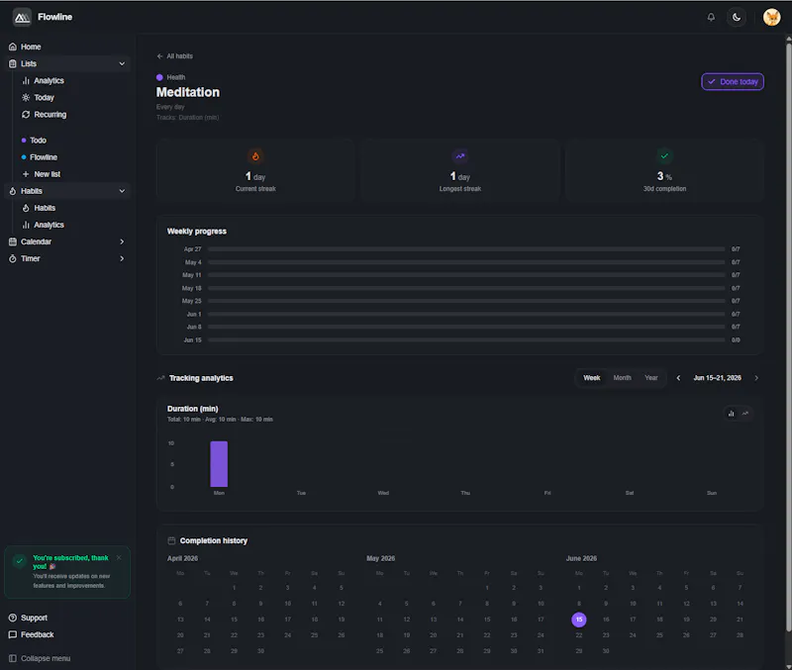This screenshot has width=792, height=670.
Task: Switch Duration chart to bar view
Action: pyautogui.click(x=731, y=414)
